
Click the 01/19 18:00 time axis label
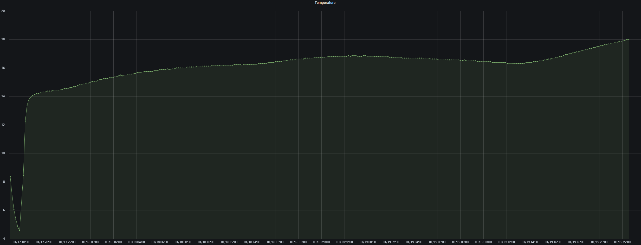pyautogui.click(x=576, y=242)
